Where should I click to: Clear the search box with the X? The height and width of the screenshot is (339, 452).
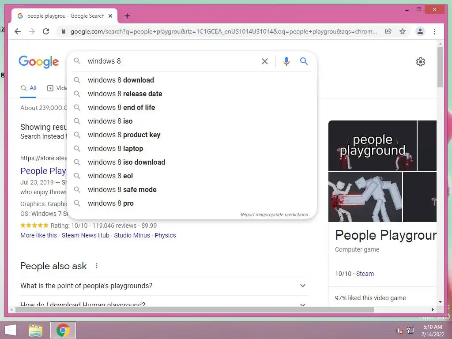click(x=265, y=61)
